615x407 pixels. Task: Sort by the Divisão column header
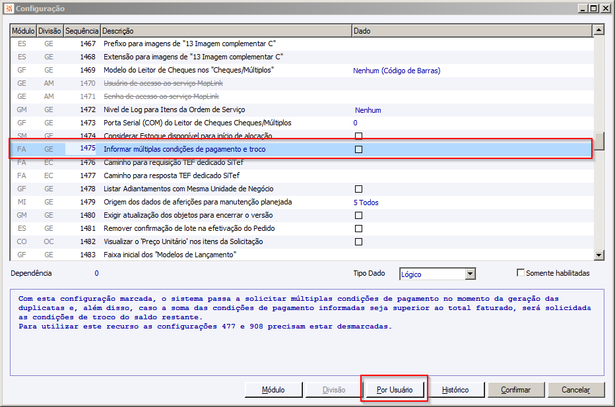pos(49,31)
